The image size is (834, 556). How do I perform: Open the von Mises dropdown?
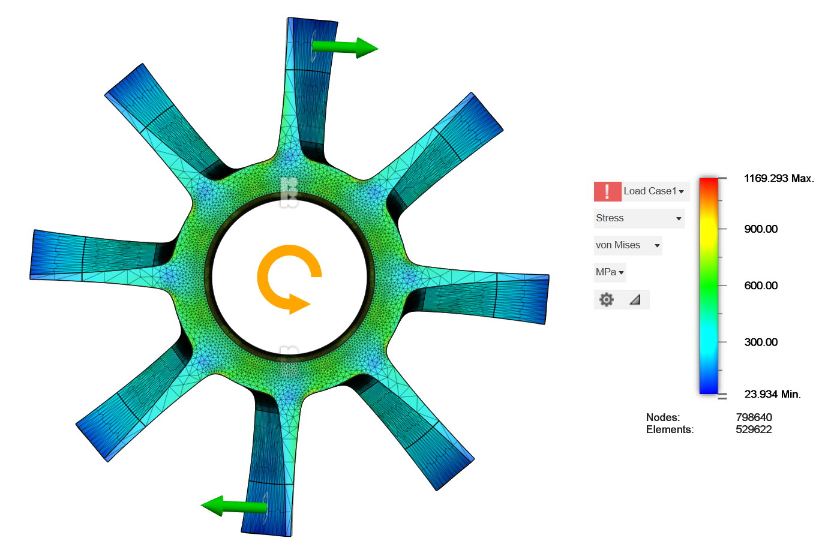point(628,245)
